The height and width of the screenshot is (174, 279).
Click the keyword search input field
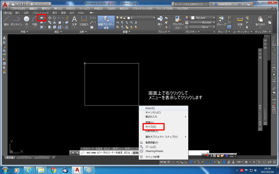click(x=191, y=4)
